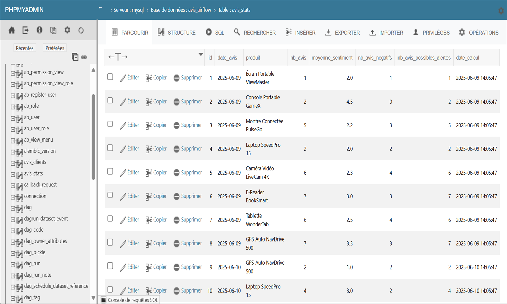Open the page settings gear at top right
The width and height of the screenshot is (507, 304).
(x=501, y=11)
